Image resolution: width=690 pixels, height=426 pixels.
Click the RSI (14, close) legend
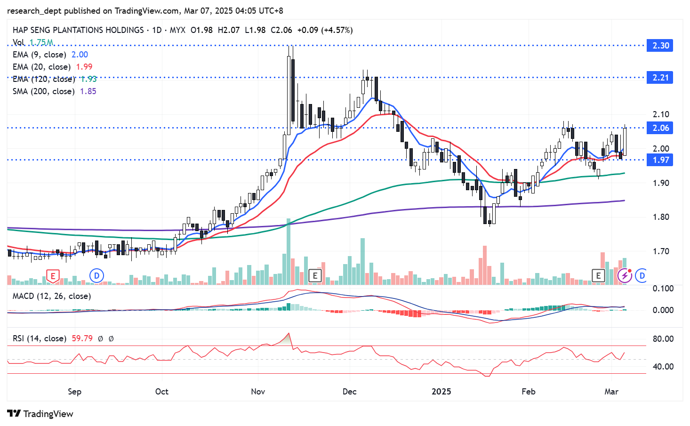point(40,338)
